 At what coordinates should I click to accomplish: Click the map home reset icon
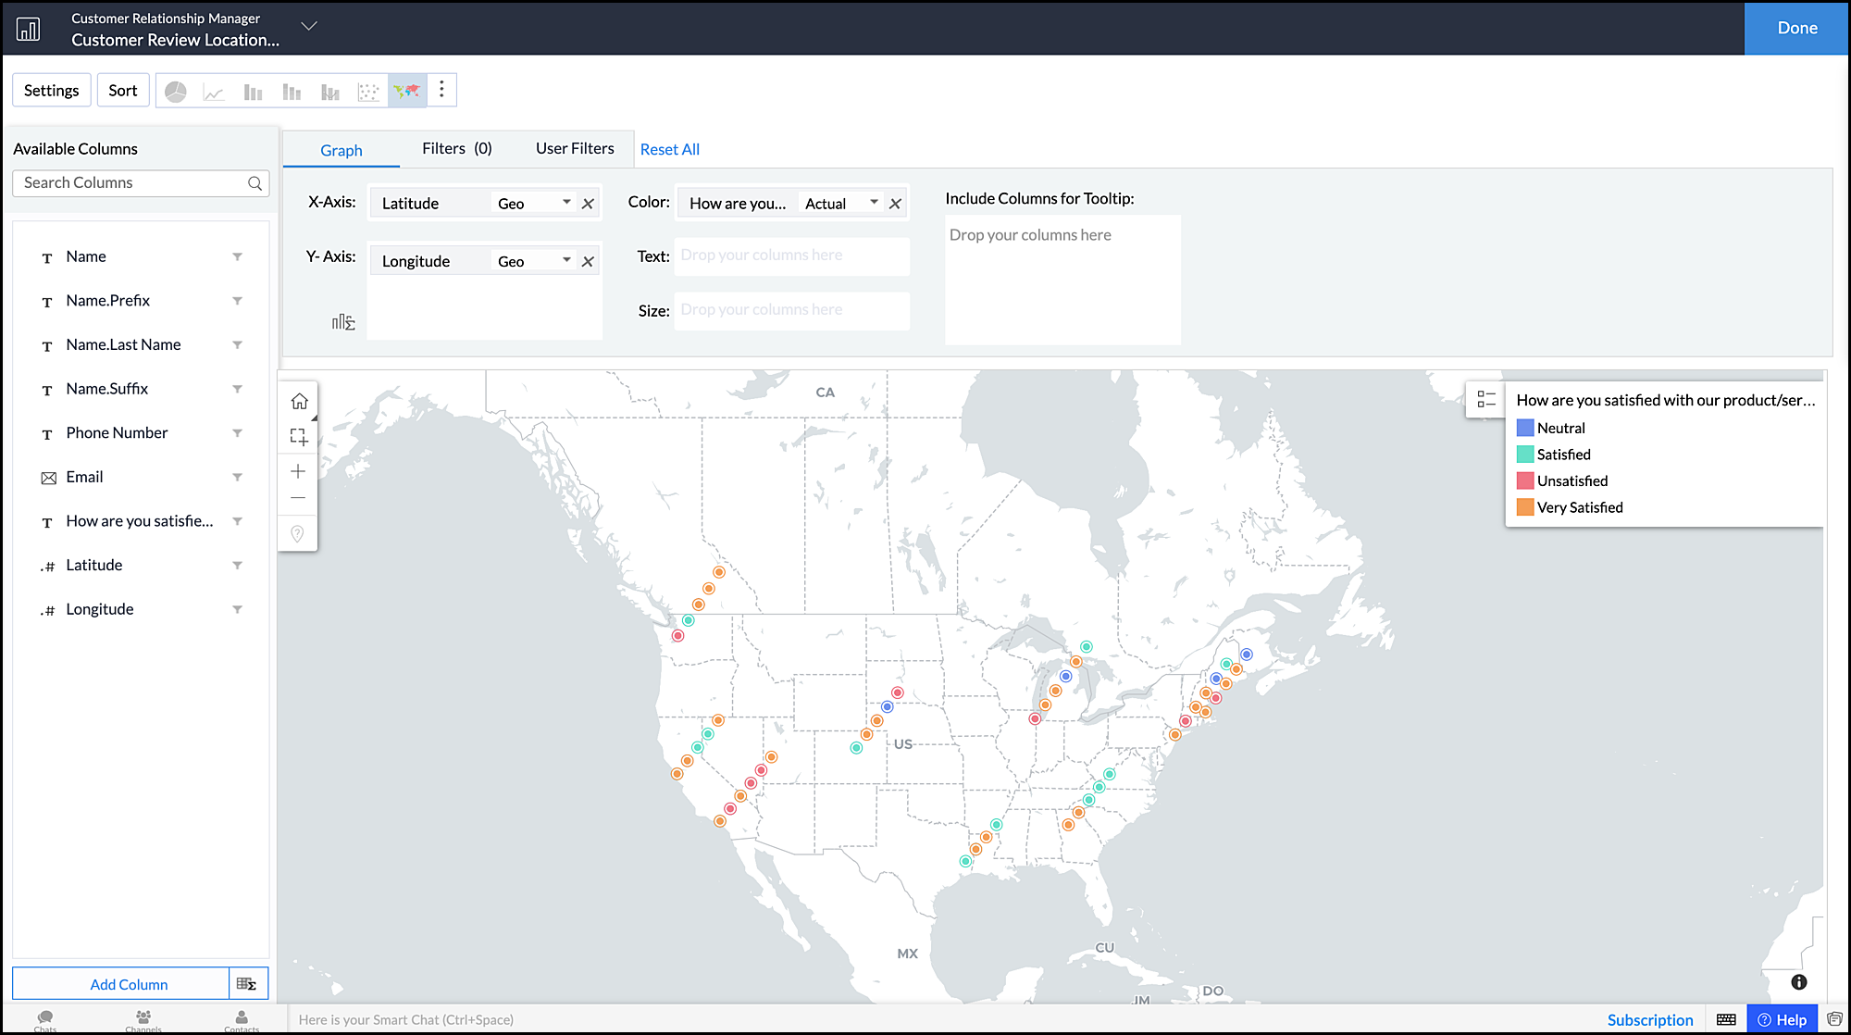click(x=298, y=401)
